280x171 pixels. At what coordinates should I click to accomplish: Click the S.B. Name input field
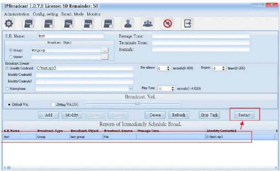[x=71, y=36]
